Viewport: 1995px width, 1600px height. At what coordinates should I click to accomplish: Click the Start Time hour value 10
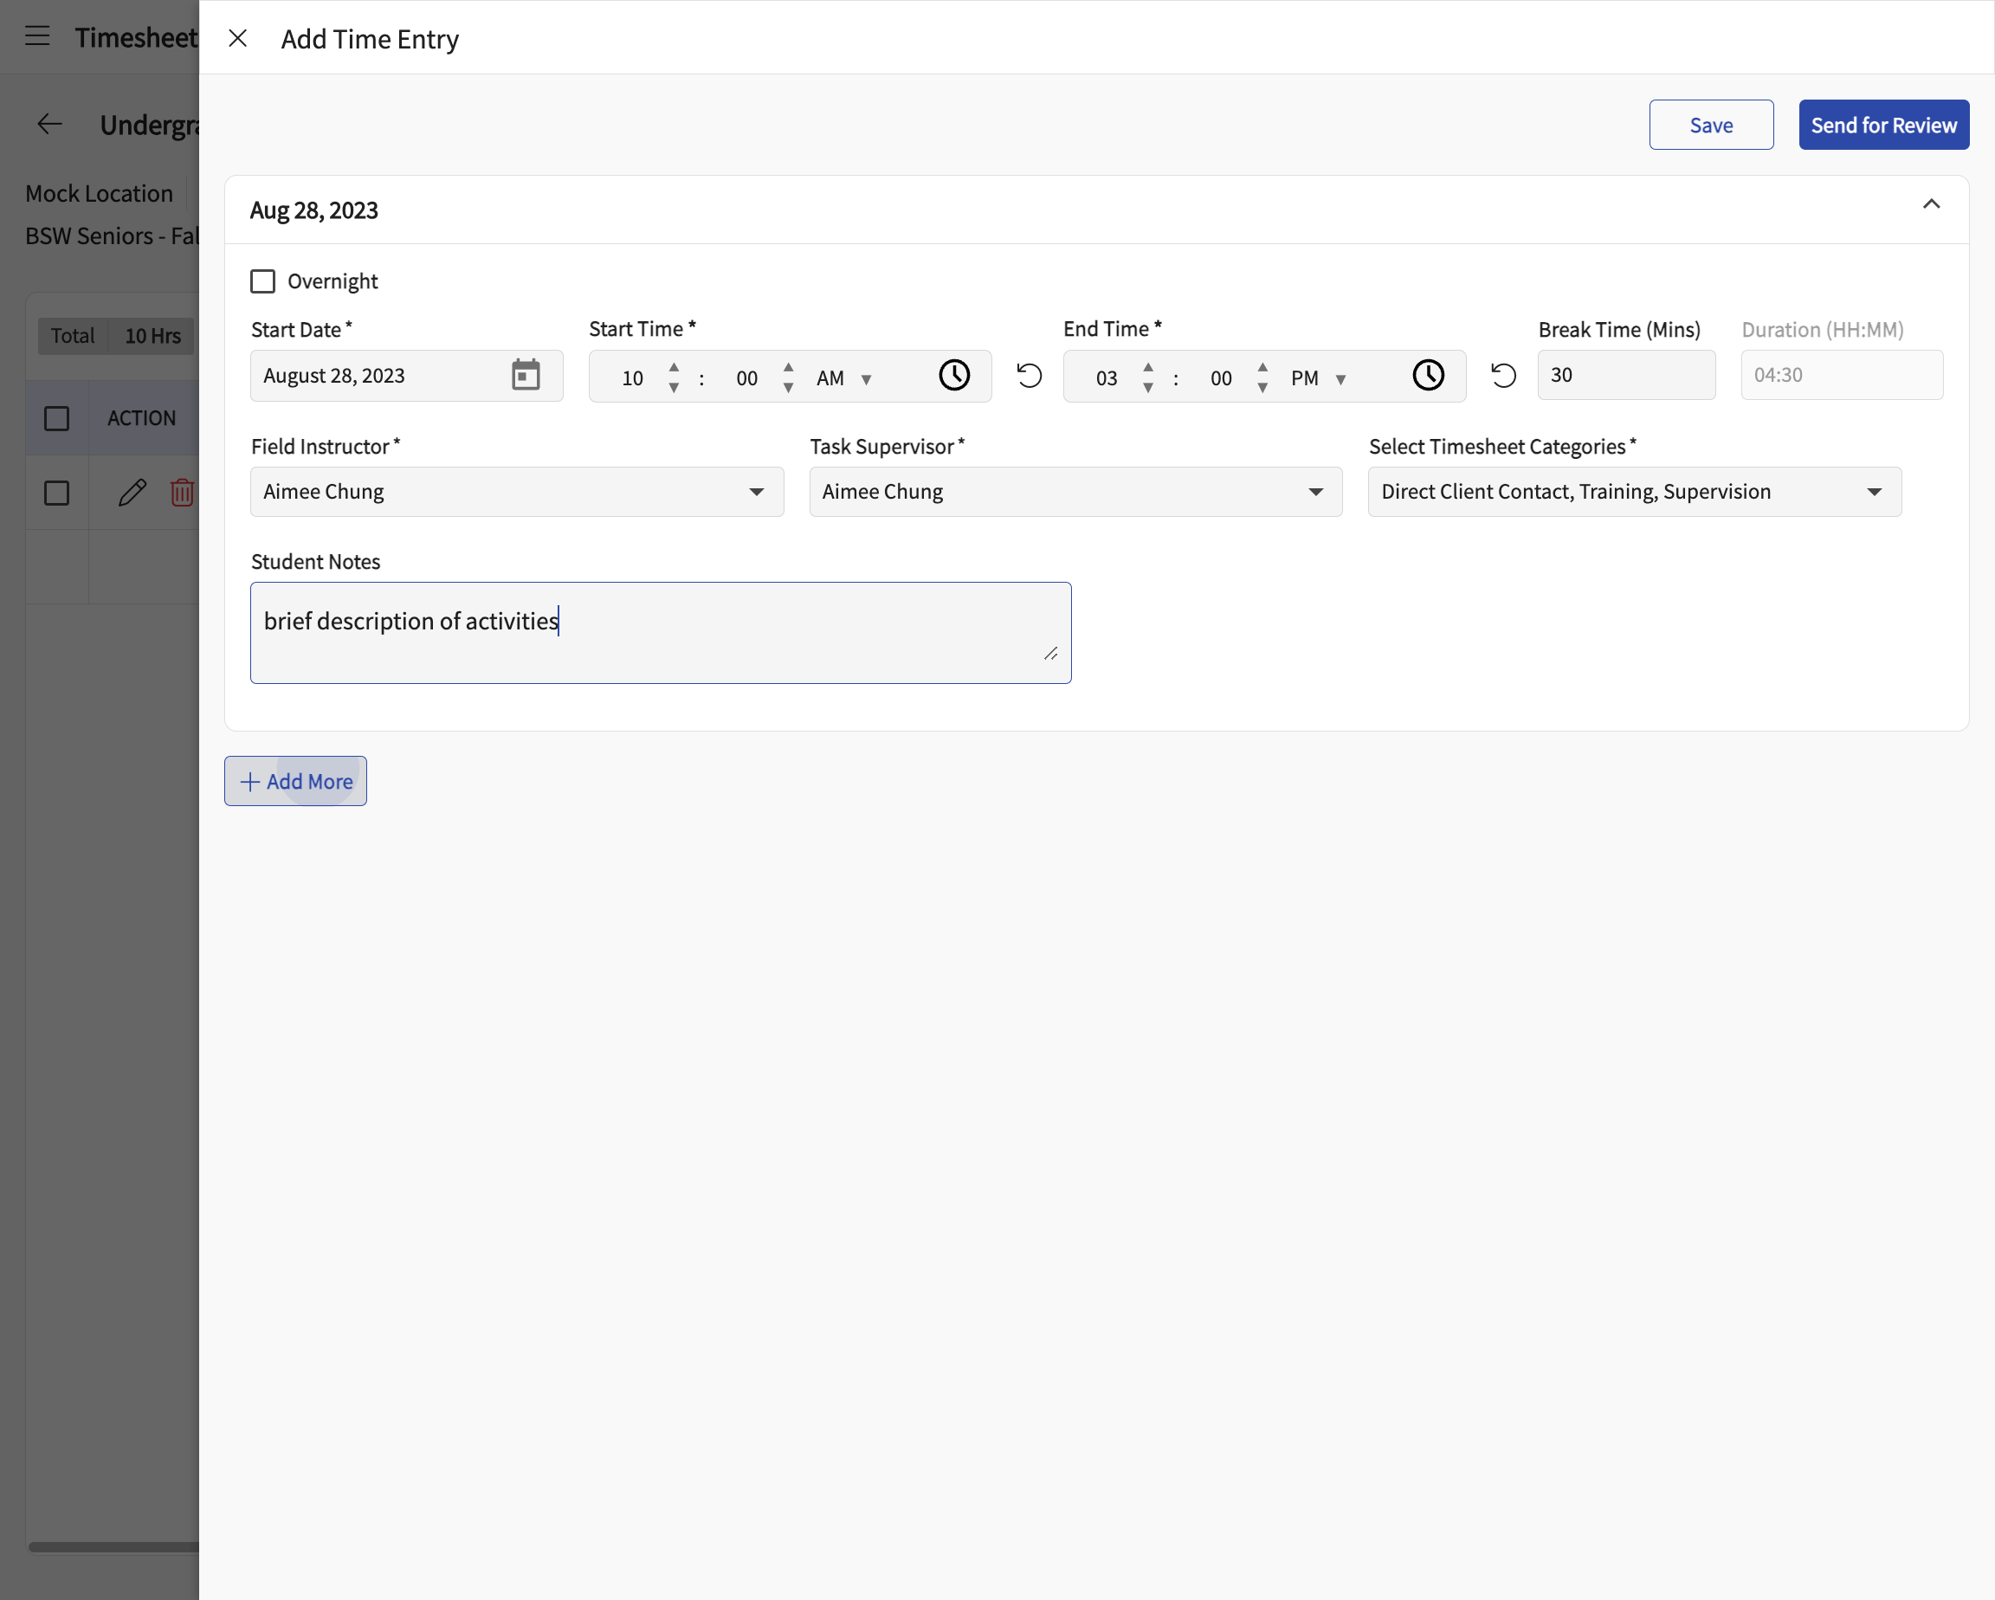(633, 377)
